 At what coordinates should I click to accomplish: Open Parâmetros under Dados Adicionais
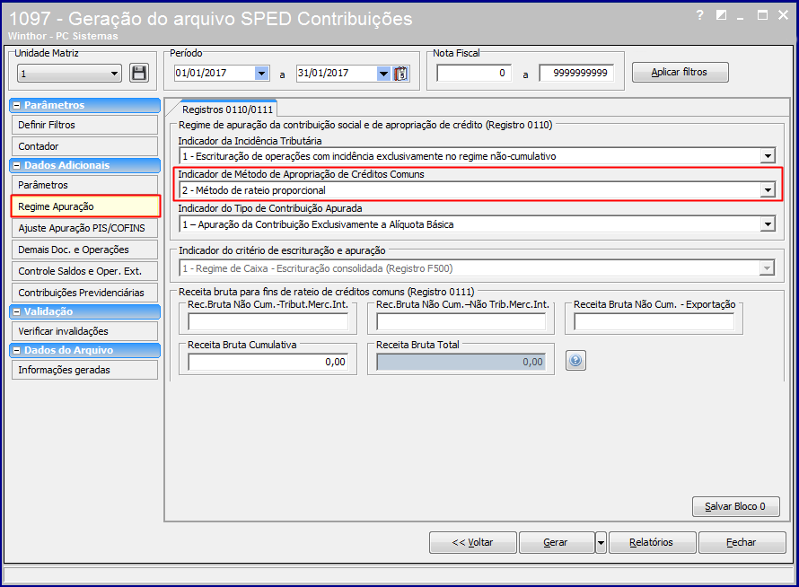[x=84, y=185]
